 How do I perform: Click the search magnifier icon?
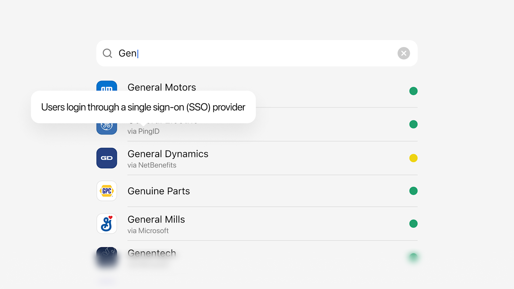point(107,53)
